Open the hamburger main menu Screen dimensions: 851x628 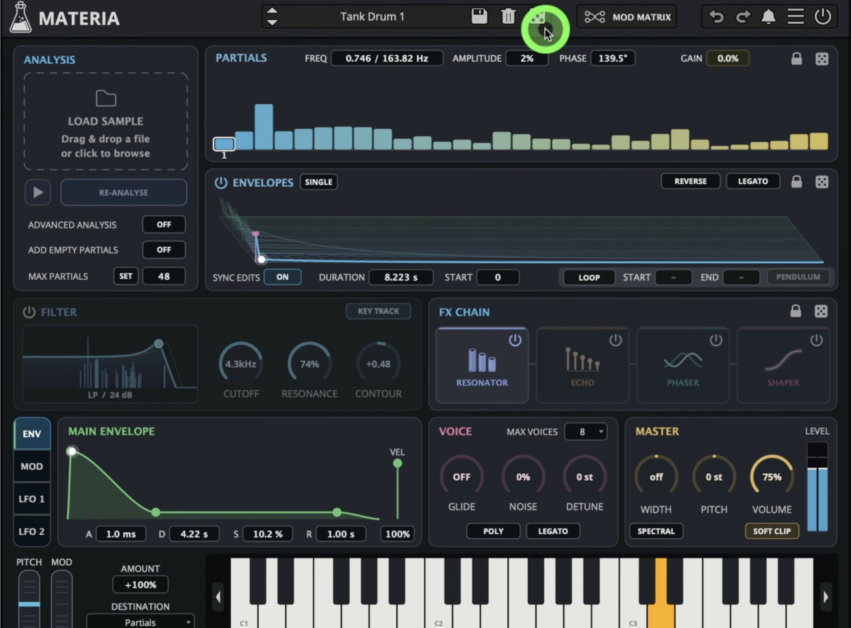click(x=795, y=17)
